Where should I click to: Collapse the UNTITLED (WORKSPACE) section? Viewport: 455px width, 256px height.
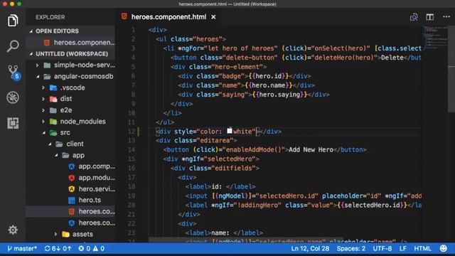pos(71,54)
